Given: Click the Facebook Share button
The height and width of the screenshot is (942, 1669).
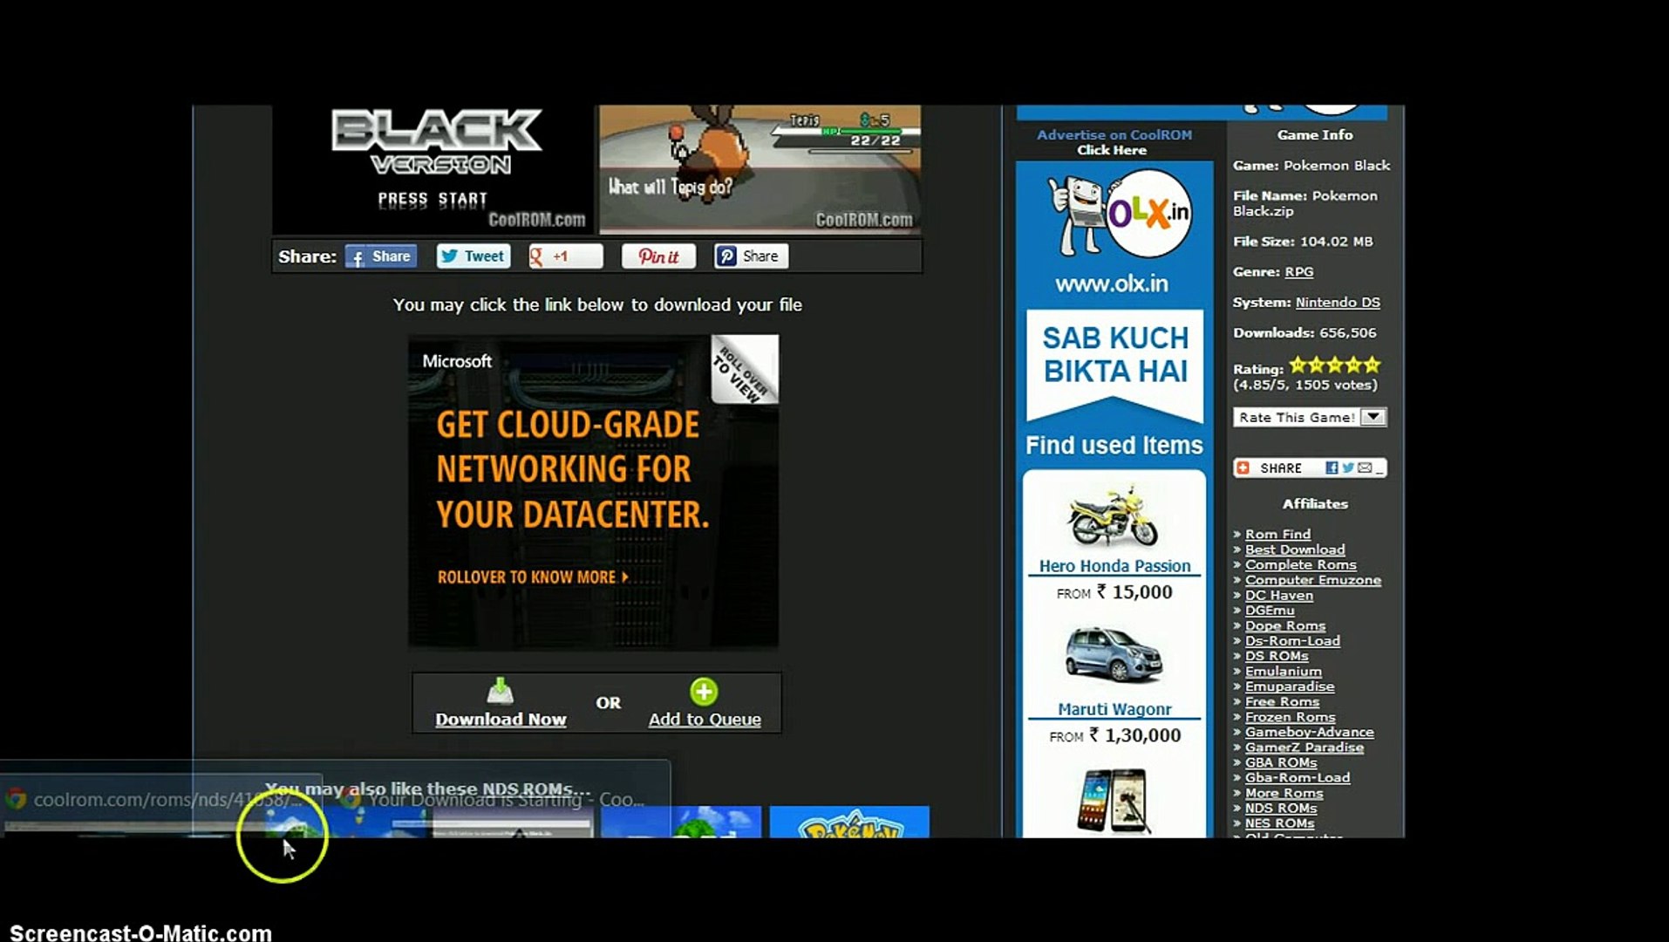Looking at the screenshot, I should 381,256.
